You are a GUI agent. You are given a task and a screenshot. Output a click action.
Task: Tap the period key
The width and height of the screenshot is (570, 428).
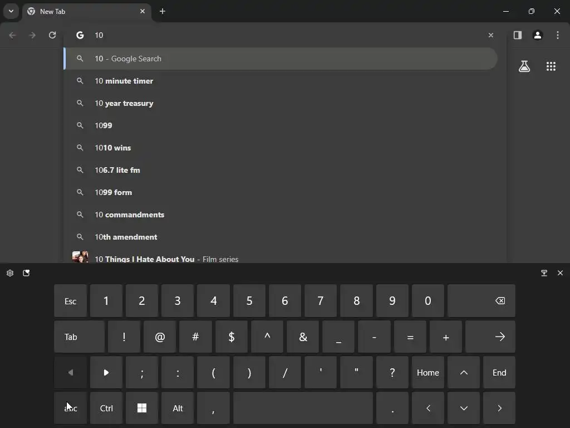point(392,408)
